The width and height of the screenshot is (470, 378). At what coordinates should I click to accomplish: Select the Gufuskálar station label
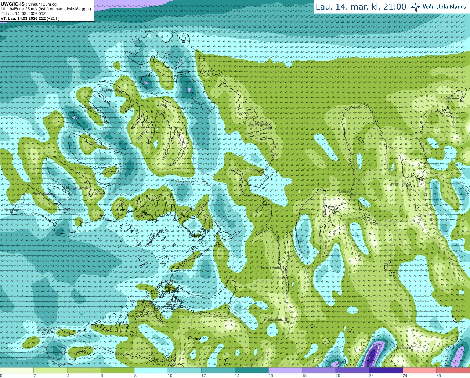(43, 330)
